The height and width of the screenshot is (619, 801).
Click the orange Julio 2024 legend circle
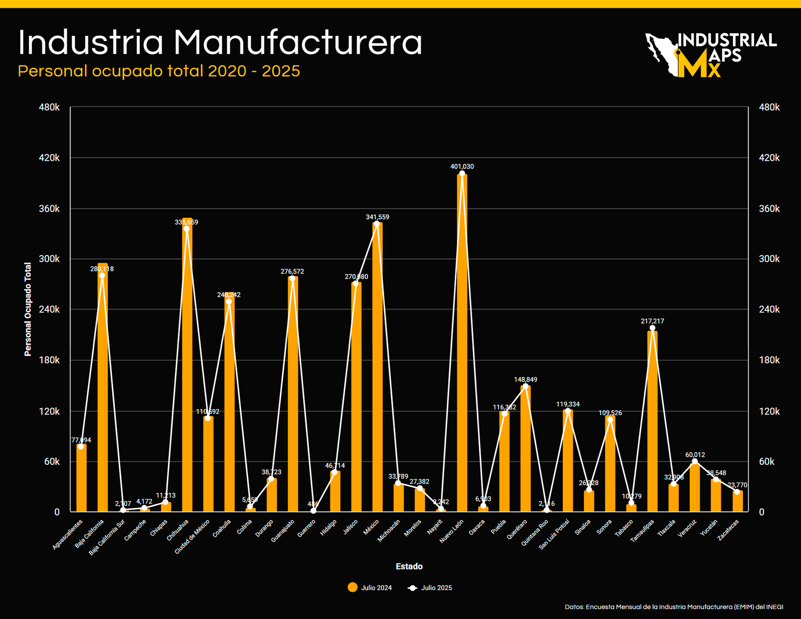point(352,587)
